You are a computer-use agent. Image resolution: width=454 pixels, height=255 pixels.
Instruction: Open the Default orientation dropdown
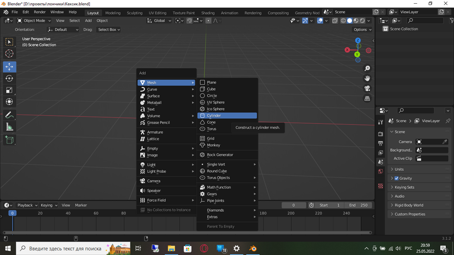click(x=63, y=29)
